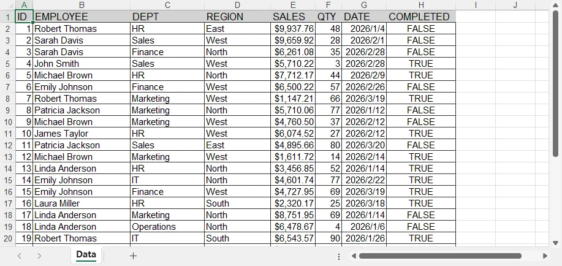Select the EMPLOYEE header cell
This screenshot has width=562, height=266.
(82, 17)
